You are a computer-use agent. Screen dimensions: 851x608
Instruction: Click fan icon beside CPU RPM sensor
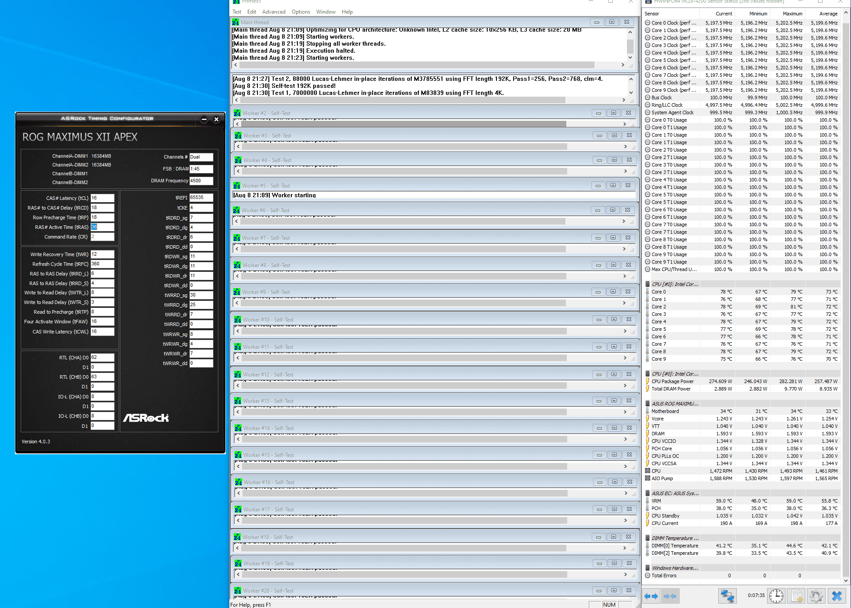(x=648, y=471)
